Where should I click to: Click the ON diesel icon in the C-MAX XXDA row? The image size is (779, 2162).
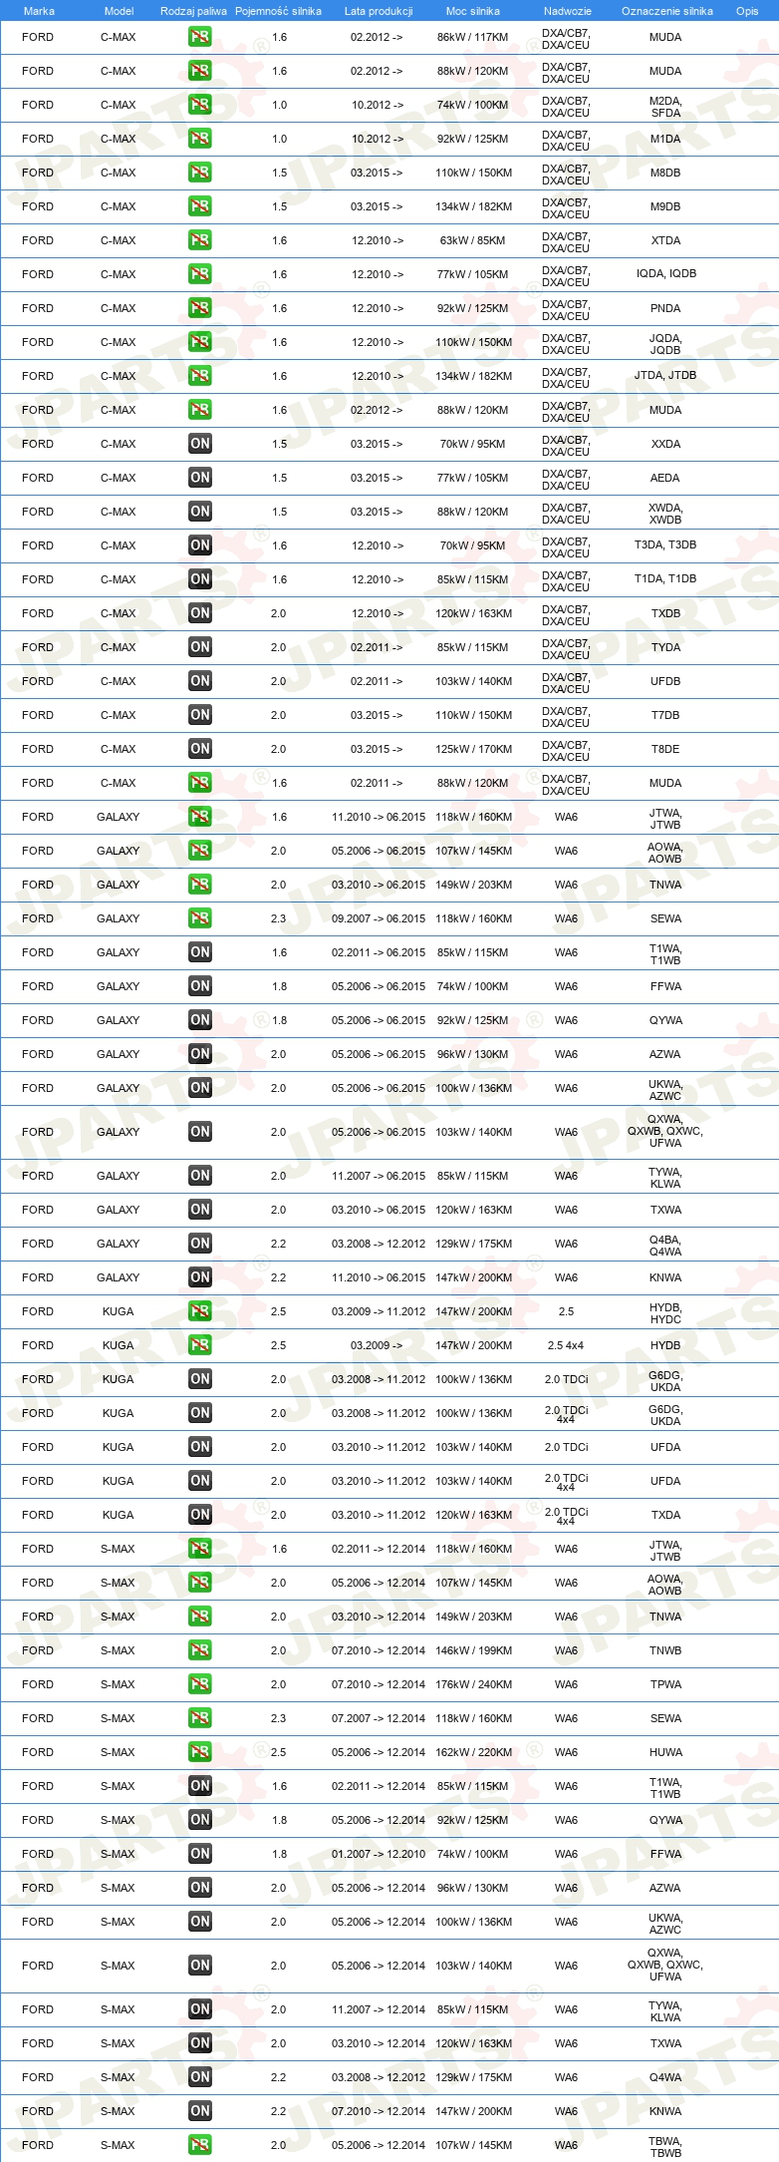pyautogui.click(x=200, y=444)
